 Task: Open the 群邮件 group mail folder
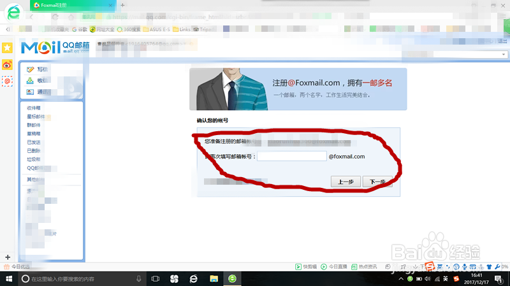34,125
